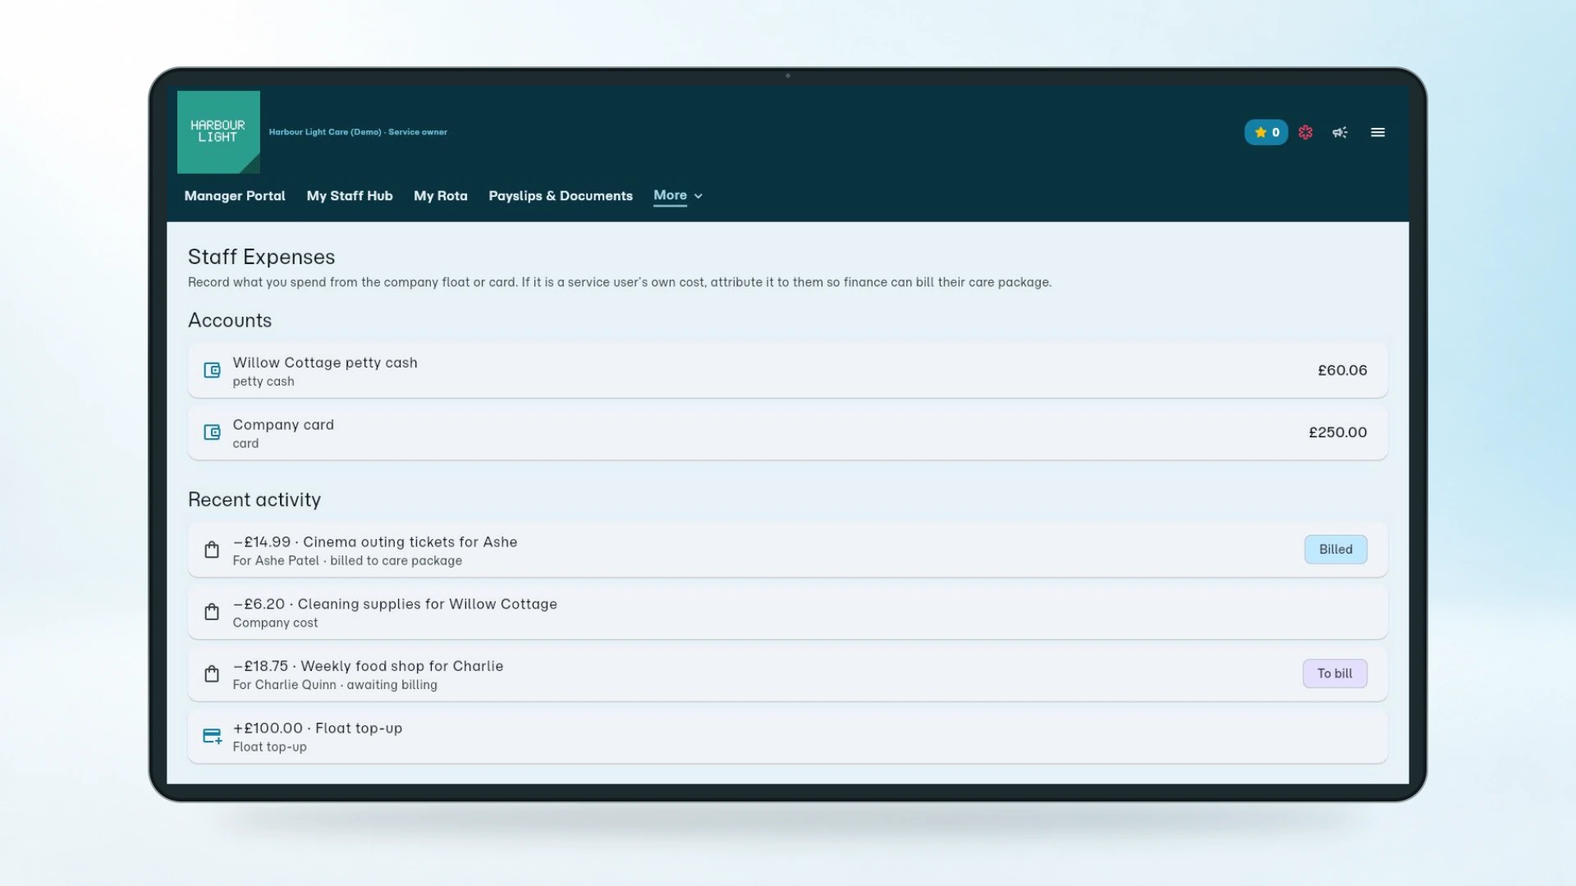Open the star points badge
This screenshot has height=886, width=1576.
pyautogui.click(x=1266, y=132)
